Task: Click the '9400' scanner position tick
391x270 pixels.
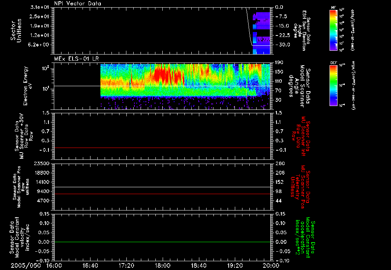Action: click(43, 191)
